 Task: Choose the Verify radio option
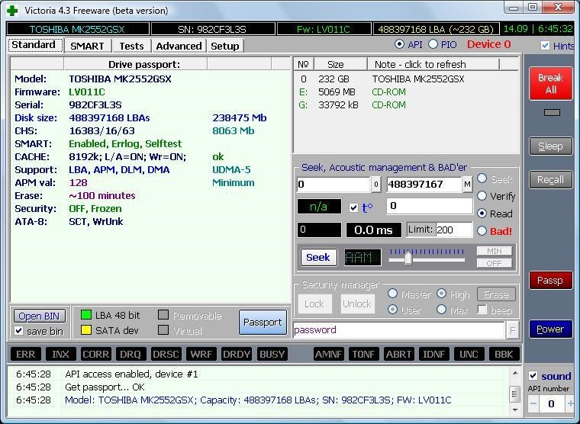(482, 195)
